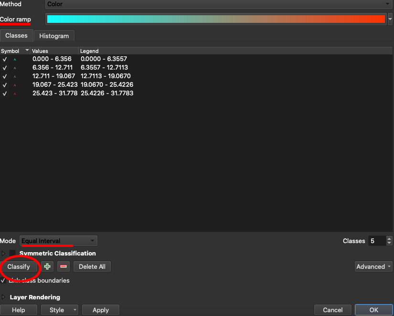Click symbol icon for 19.067 - 25.423 class
Screen dimensions: 394x316
[15, 85]
